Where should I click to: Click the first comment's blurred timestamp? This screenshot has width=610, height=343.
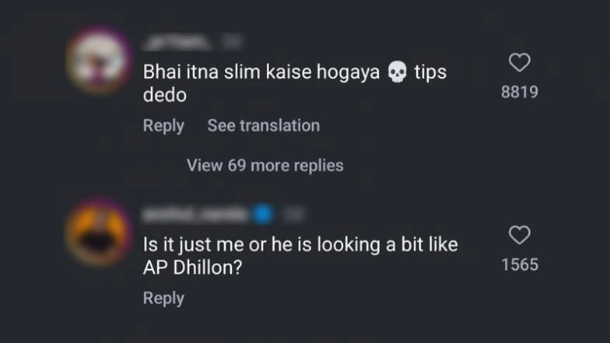tap(232, 42)
